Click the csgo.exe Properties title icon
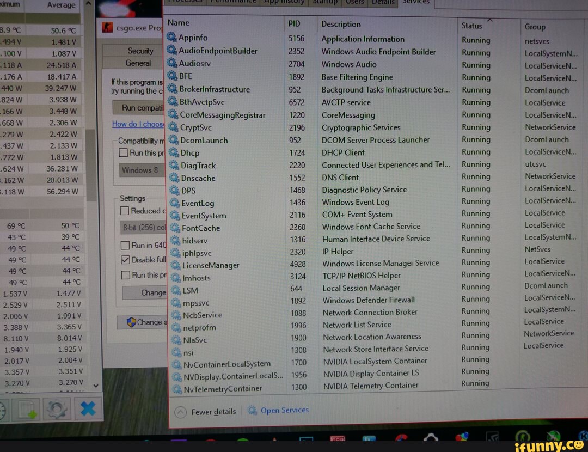 click(107, 27)
